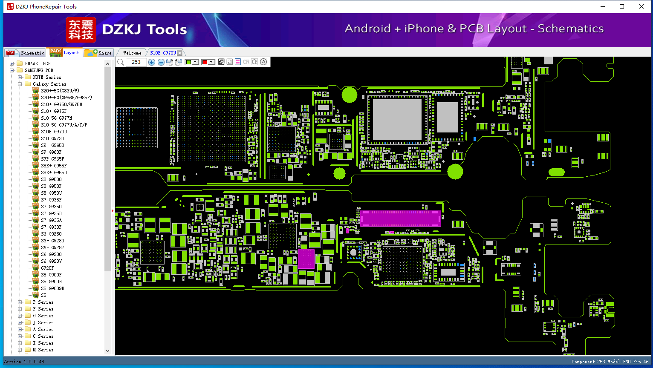Expand the G Series folder

[20, 316]
